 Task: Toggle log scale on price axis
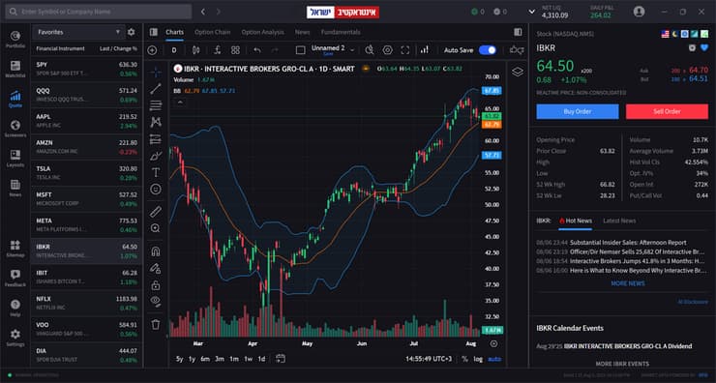478,359
